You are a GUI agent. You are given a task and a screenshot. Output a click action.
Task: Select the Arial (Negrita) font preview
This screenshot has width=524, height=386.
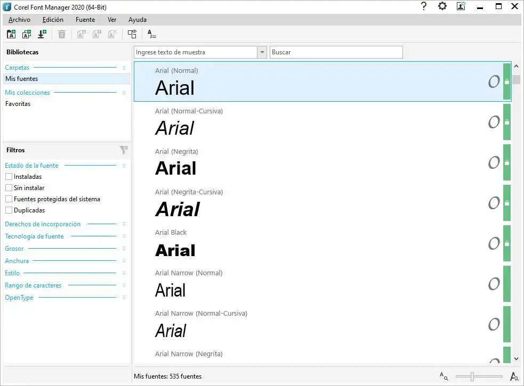pos(176,168)
